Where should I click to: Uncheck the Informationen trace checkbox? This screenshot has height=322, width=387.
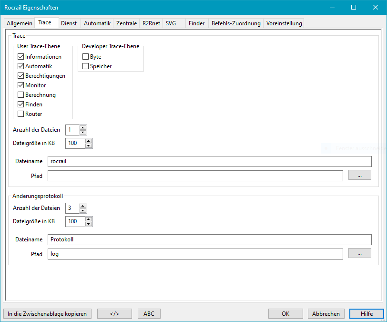pos(21,57)
